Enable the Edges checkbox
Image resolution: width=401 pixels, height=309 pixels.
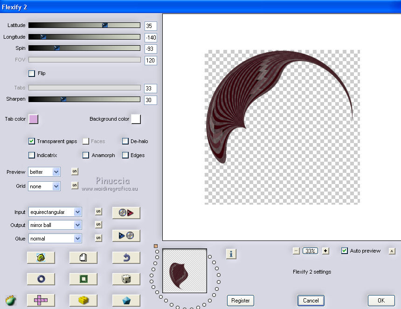tap(125, 155)
